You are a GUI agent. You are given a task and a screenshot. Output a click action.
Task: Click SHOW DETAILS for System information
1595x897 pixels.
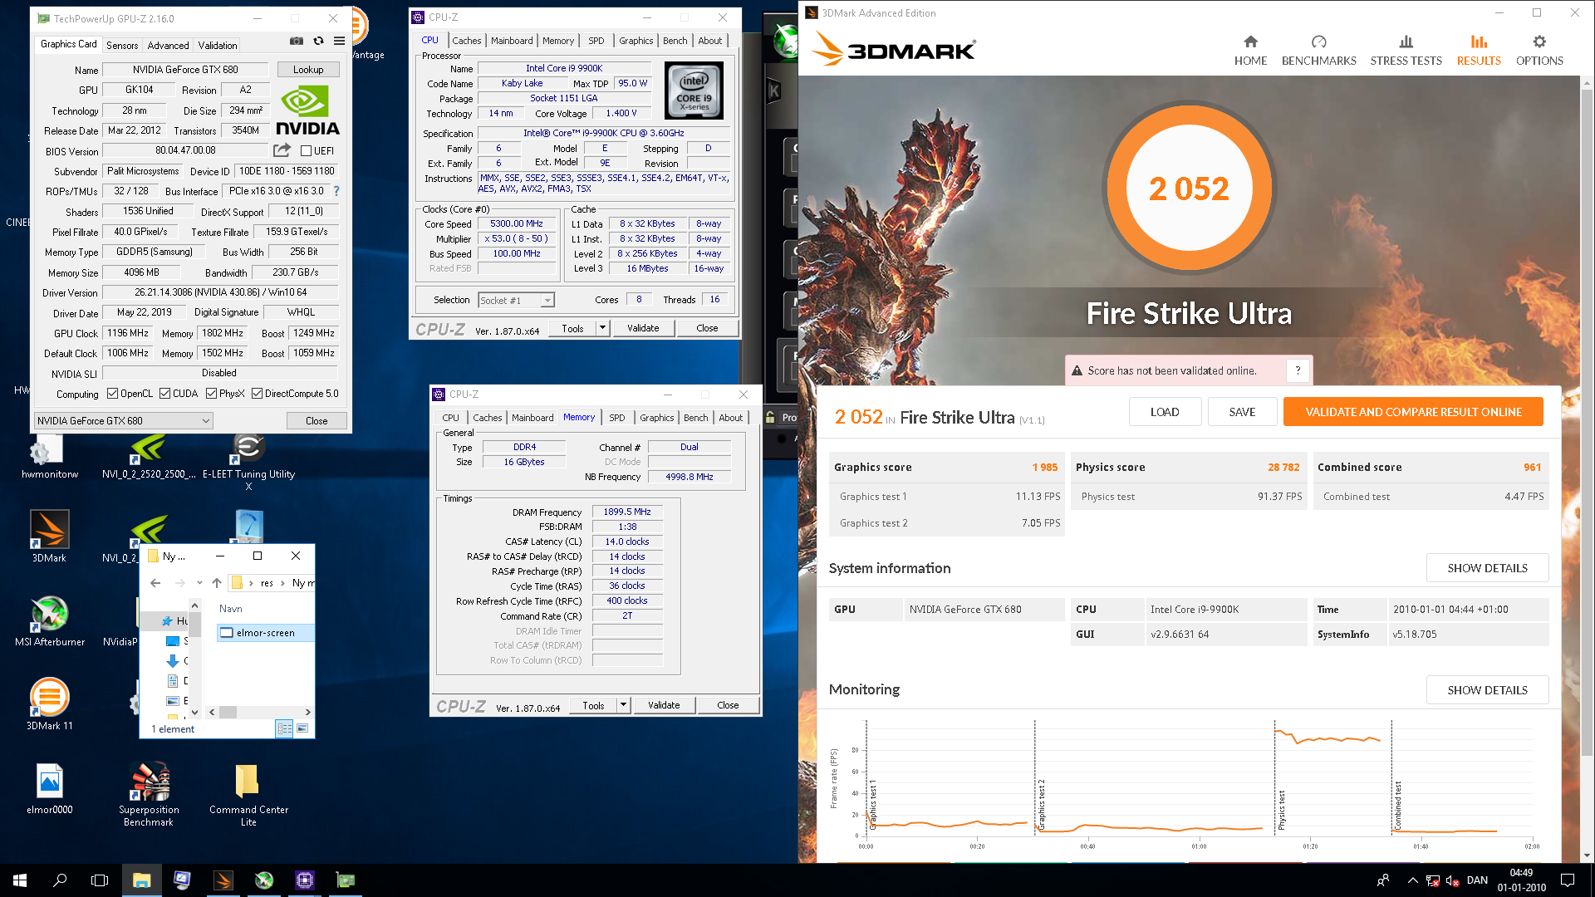pos(1487,568)
